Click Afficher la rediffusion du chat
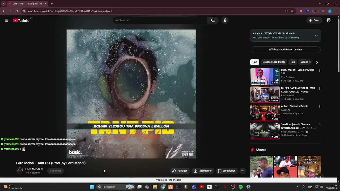340x191 pixels. point(286,50)
